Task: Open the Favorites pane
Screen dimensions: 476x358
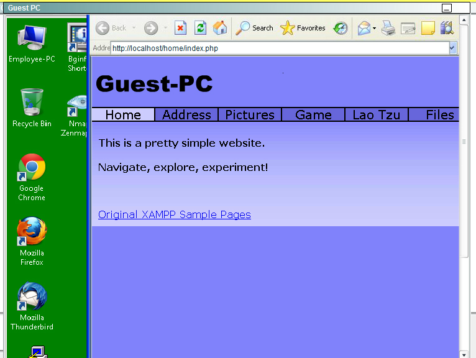Action: point(303,28)
